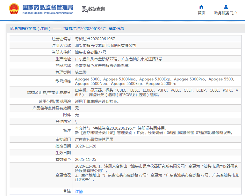This screenshot has height=196, width=245.
Task: Click the 政务服务门户 user icon
Action: pyautogui.click(x=226, y=7)
